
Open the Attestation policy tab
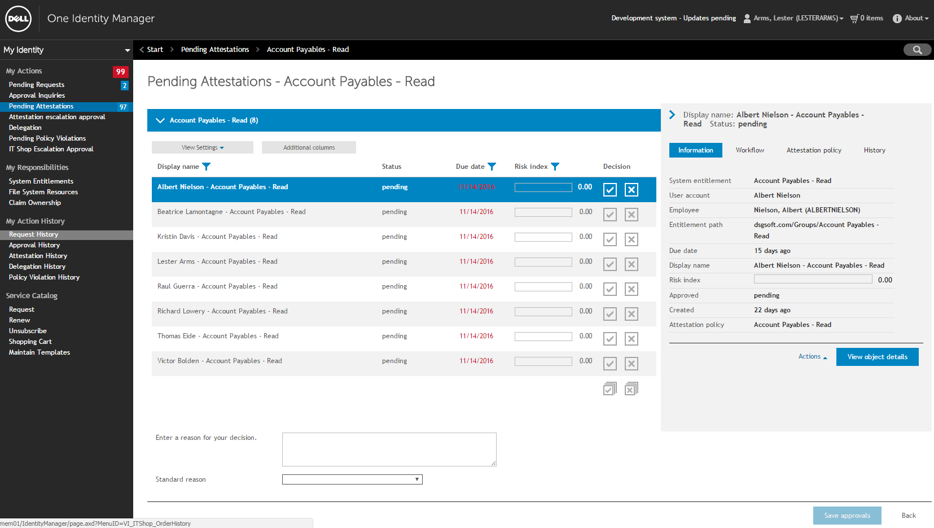pyautogui.click(x=813, y=150)
